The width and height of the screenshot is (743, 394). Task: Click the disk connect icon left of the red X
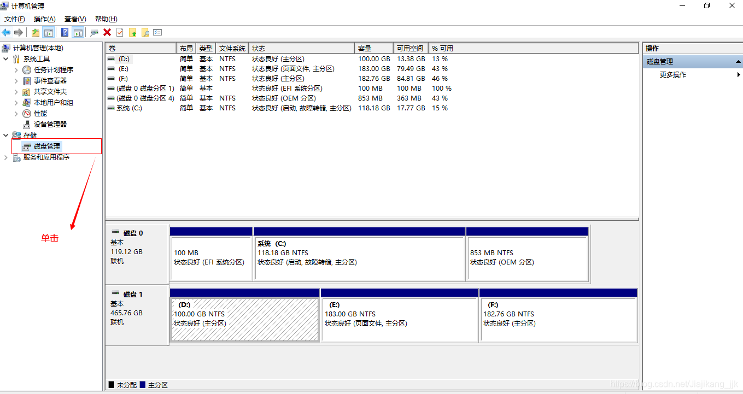pos(95,32)
